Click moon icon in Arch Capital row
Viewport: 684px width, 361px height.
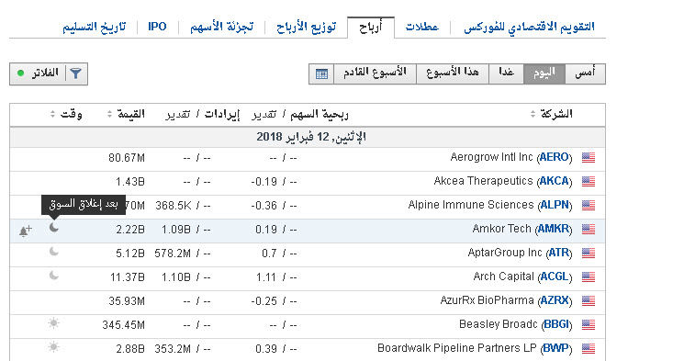tap(53, 276)
